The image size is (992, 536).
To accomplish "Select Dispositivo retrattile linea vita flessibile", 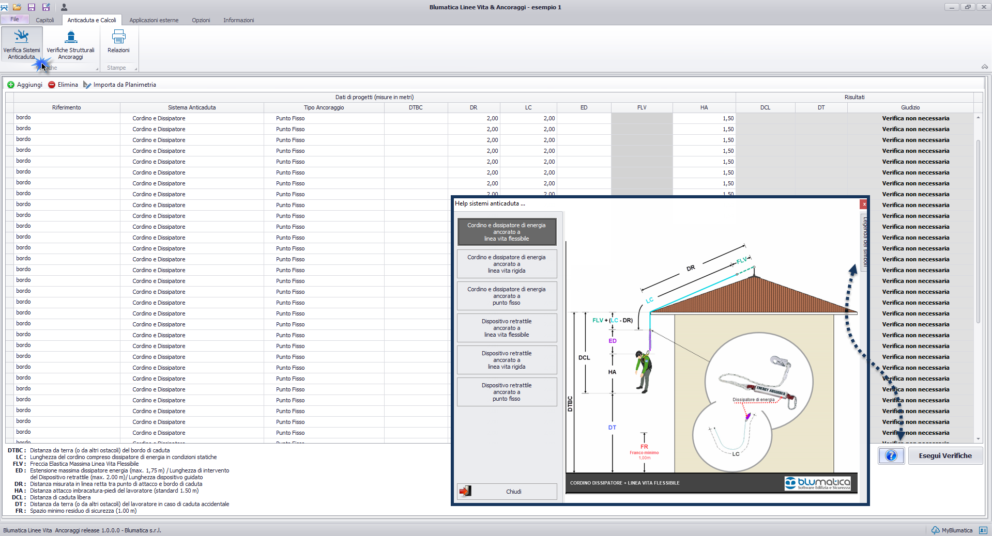I will click(x=507, y=328).
